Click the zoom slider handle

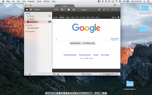tap(108, 74)
